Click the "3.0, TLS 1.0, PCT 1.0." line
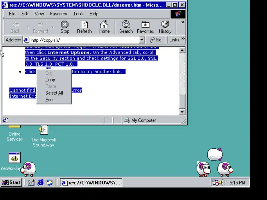 click(50, 64)
